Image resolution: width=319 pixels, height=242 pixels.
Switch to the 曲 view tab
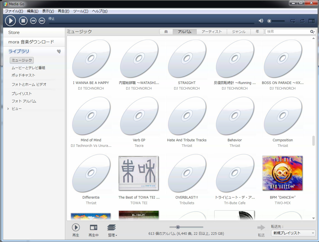tap(166, 31)
